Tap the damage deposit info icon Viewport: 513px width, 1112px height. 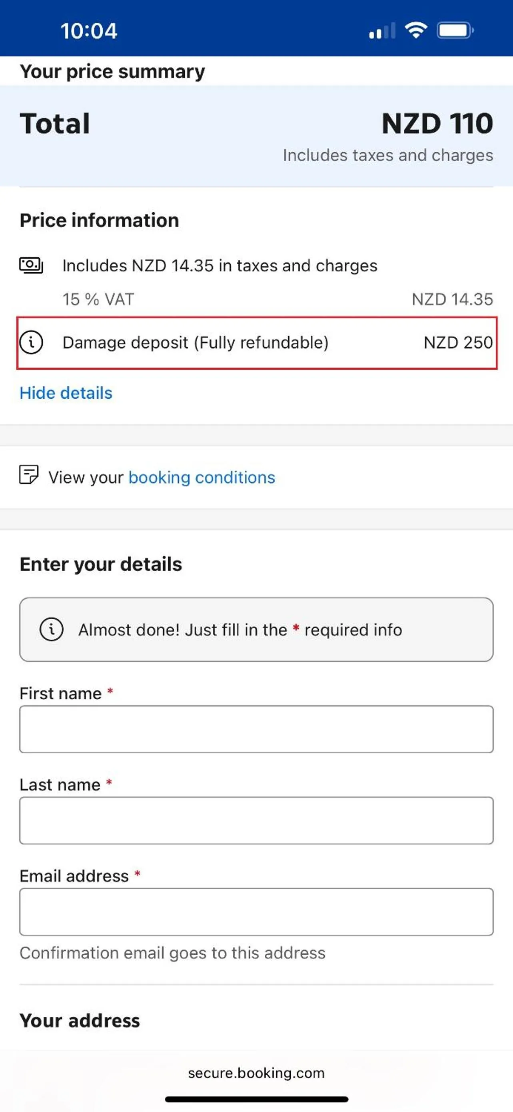click(31, 342)
